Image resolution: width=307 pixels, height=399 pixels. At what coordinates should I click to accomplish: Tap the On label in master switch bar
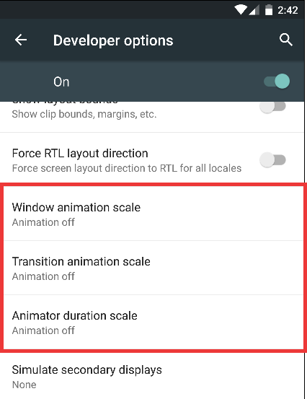click(61, 82)
